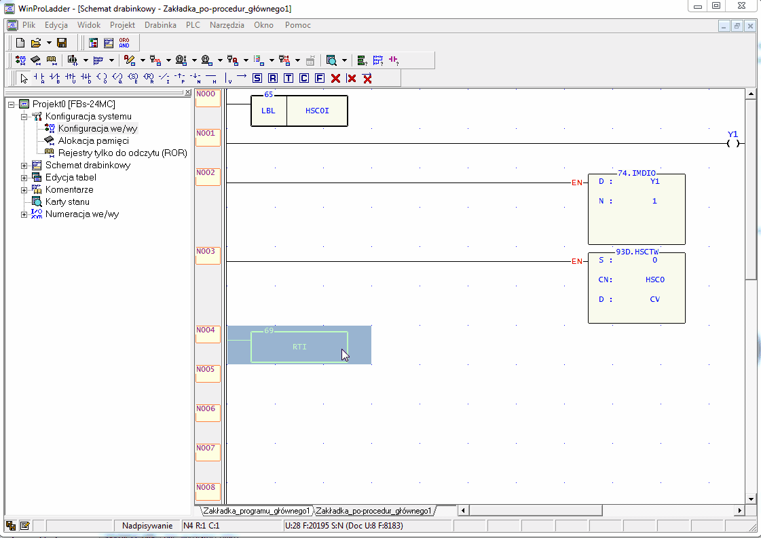
Task: Switch to Zakładka_programu_głównego1 tab
Action: (x=256, y=510)
